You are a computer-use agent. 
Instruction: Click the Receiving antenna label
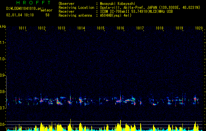[75, 15]
